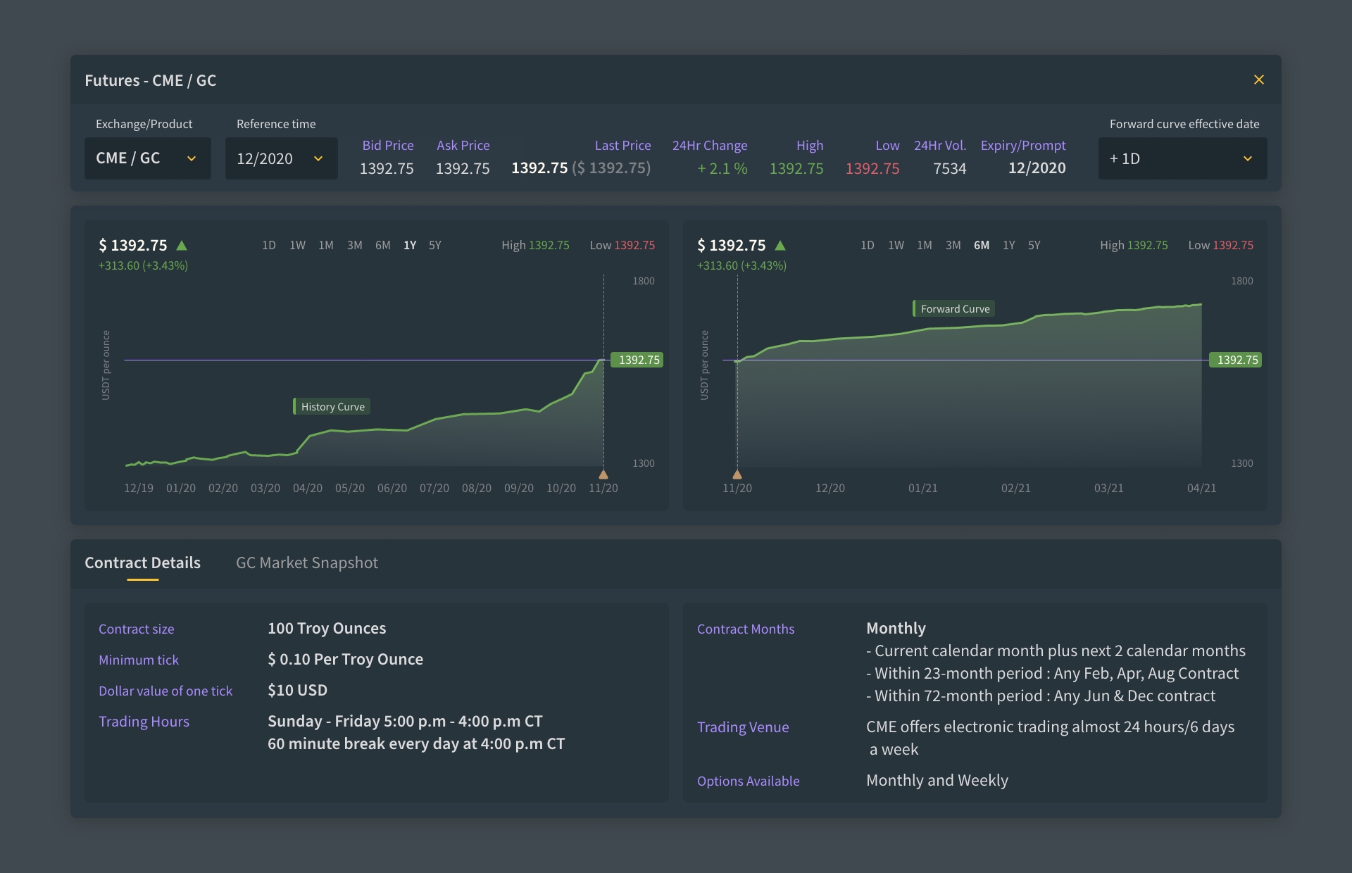Switch to the GC Market Snapshot tab
The height and width of the screenshot is (873, 1352).
point(307,563)
